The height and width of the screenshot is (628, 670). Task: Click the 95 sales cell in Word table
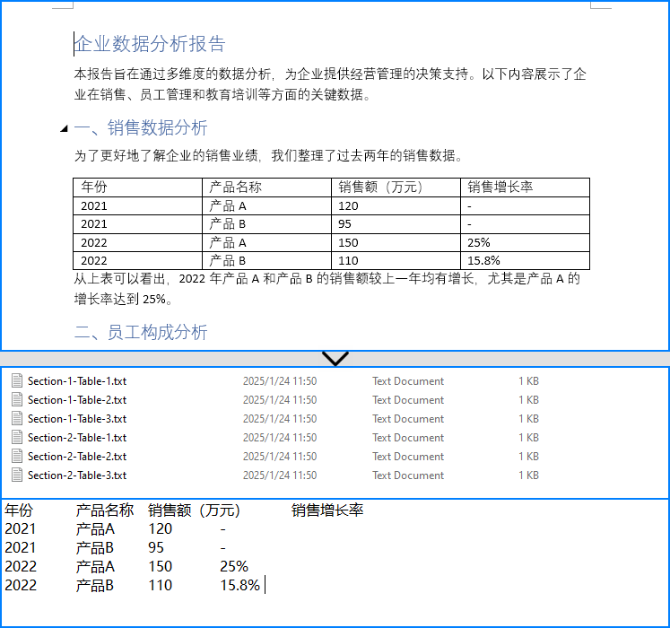[396, 224]
